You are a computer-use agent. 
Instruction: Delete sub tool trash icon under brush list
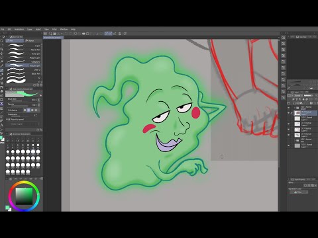pos(41,85)
